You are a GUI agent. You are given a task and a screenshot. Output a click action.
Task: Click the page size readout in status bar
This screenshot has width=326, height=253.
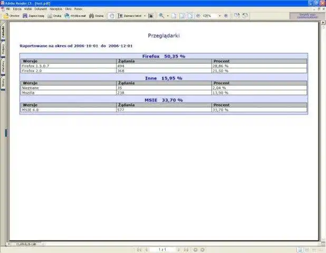tap(26, 244)
